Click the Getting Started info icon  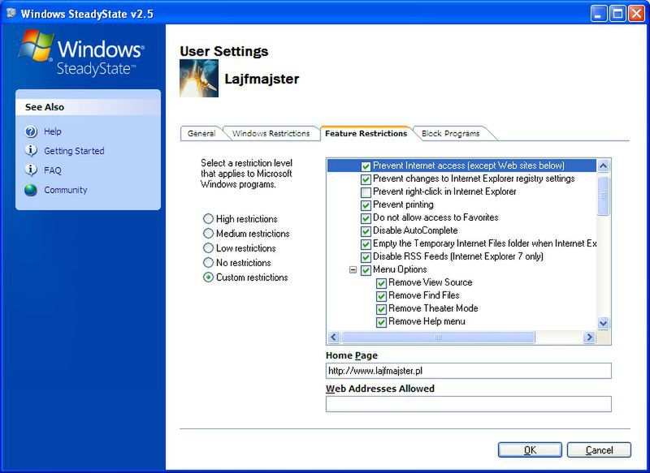coord(31,151)
